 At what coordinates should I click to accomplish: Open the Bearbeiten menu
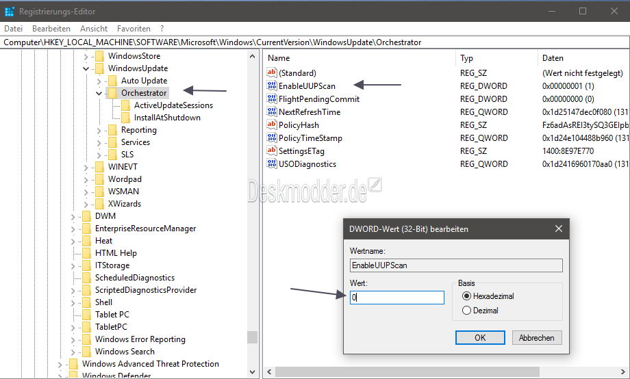[x=51, y=29]
